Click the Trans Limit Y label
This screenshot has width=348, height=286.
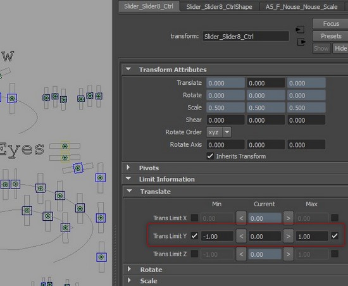(170, 236)
